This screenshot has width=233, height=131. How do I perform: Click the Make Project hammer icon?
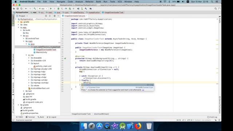tap(35, 9)
